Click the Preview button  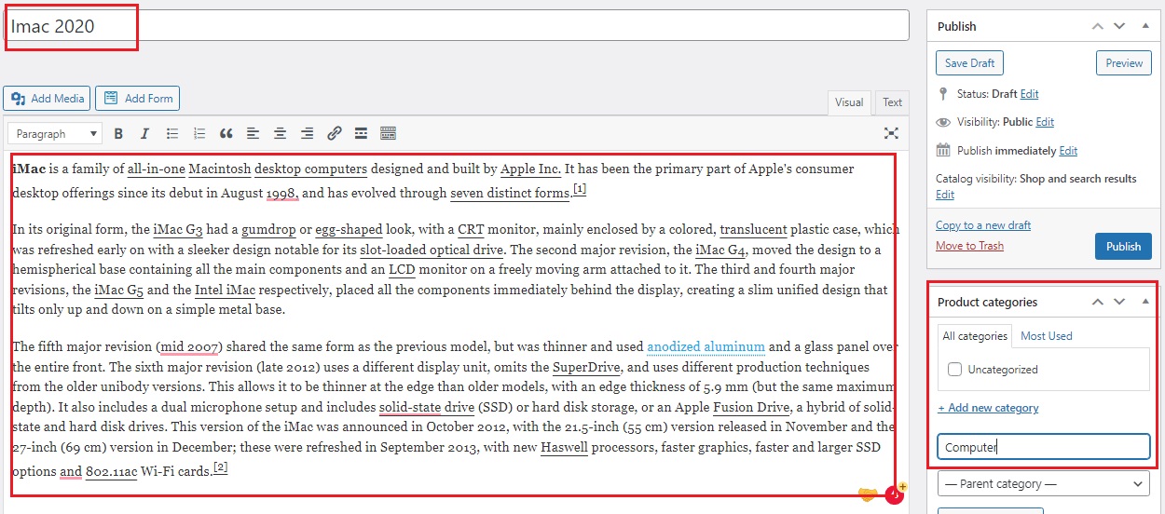coord(1124,62)
